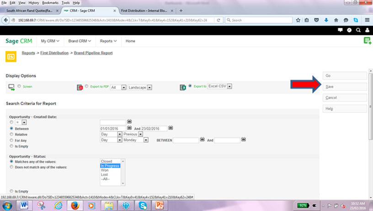The height and width of the screenshot is (211, 373).
Task: Click the Status list scrollbar down arrow
Action: 123,184
